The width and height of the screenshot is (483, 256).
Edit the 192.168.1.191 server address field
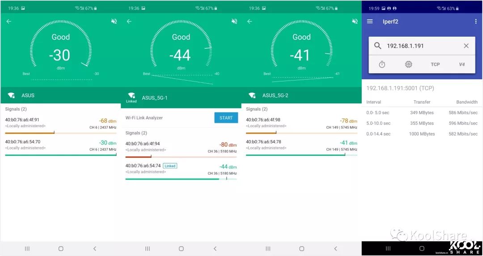(422, 46)
